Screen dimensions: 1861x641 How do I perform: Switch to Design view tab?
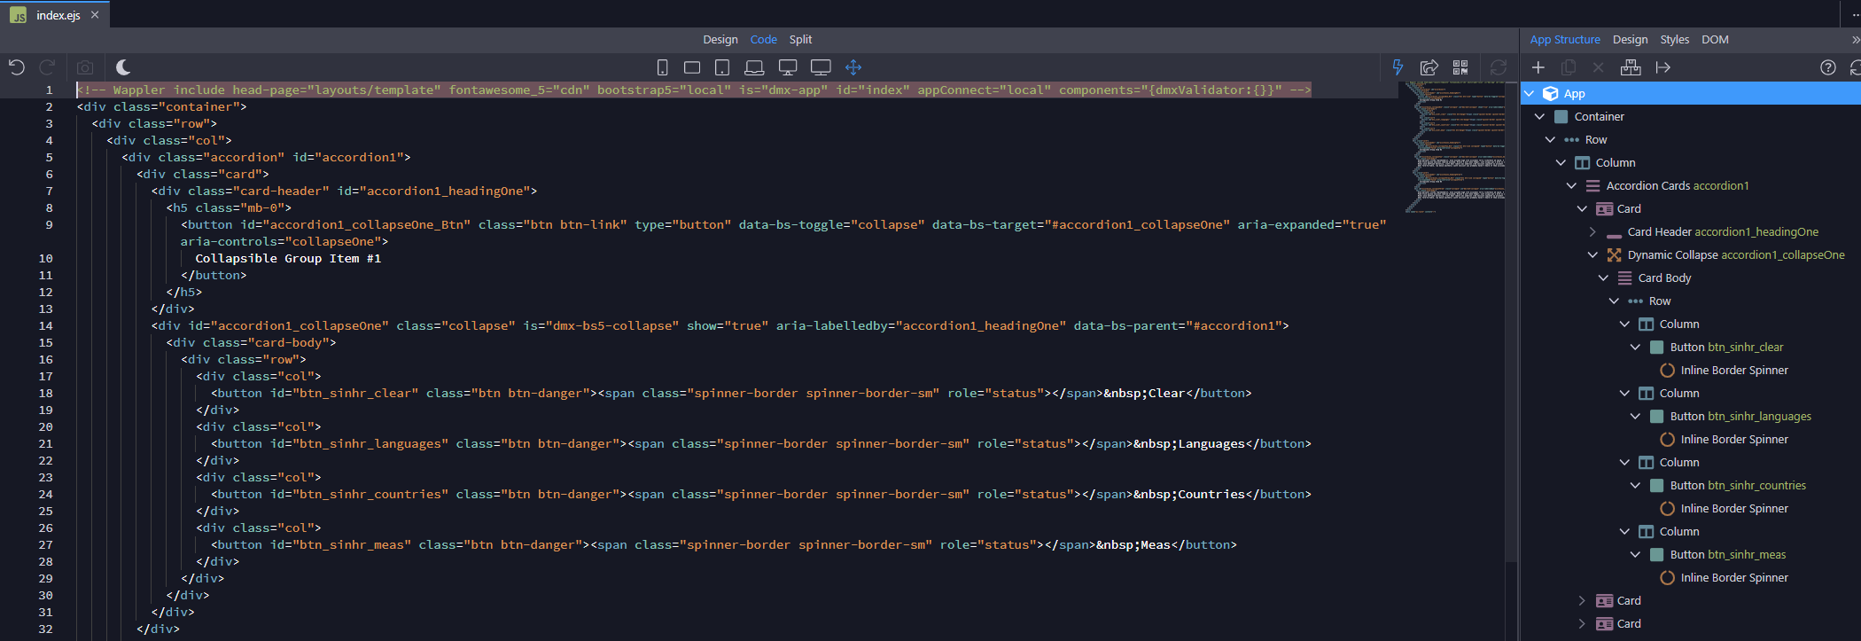click(720, 40)
